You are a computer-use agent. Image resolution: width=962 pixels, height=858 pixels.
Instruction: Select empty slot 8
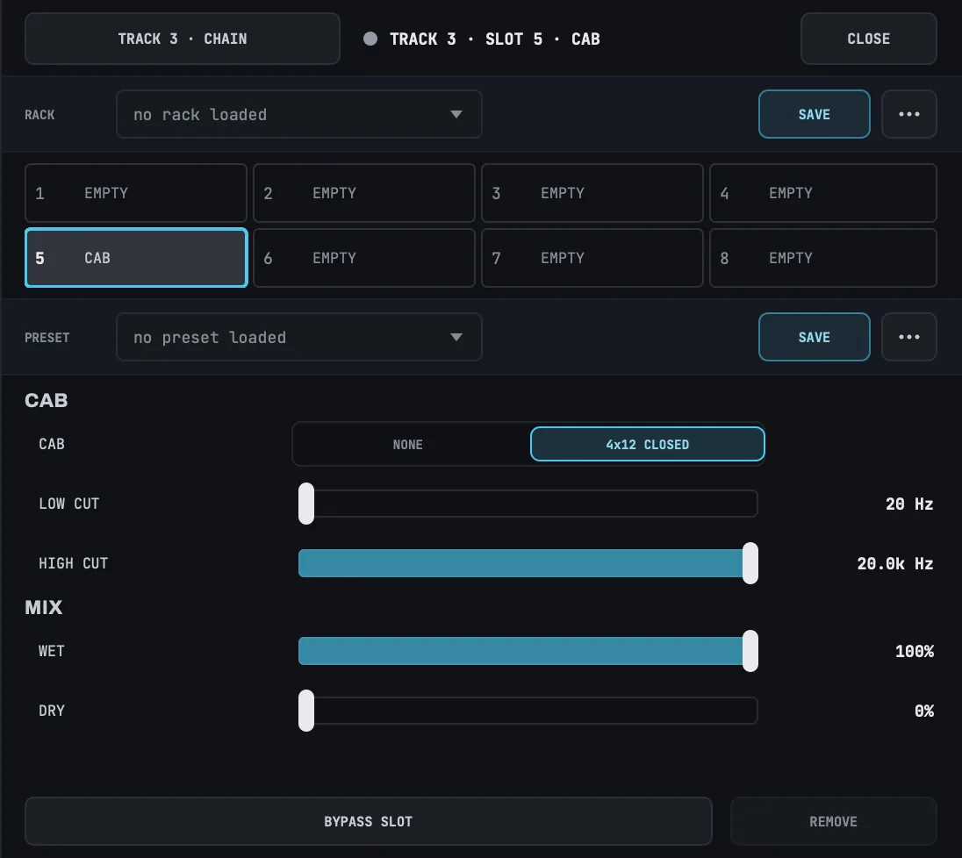tap(822, 258)
